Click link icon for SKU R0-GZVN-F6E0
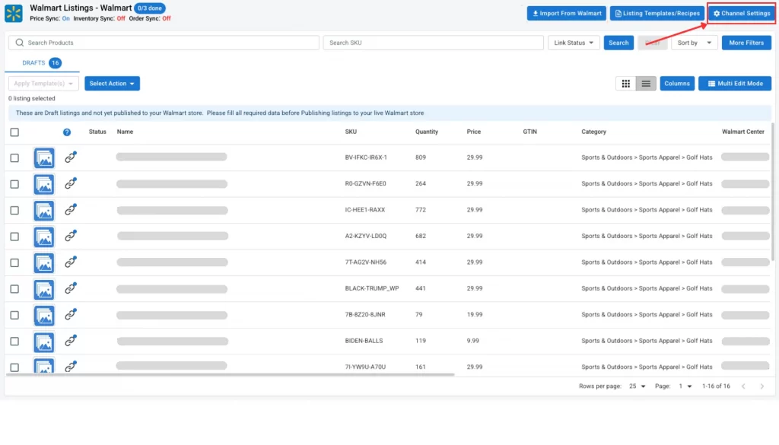 71,183
